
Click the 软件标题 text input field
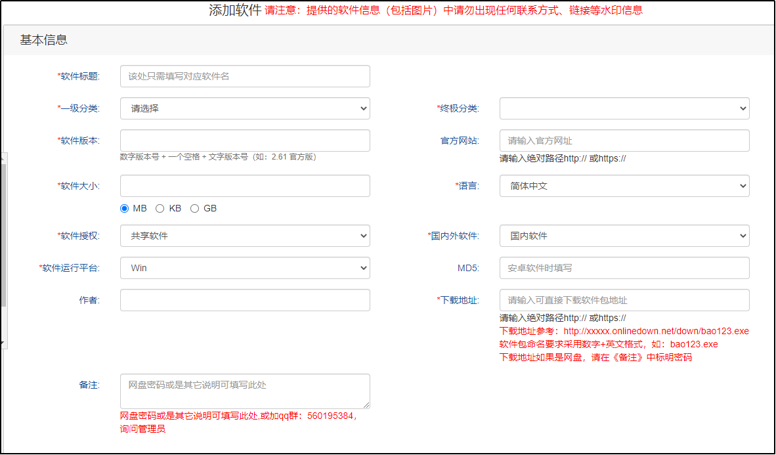point(245,76)
